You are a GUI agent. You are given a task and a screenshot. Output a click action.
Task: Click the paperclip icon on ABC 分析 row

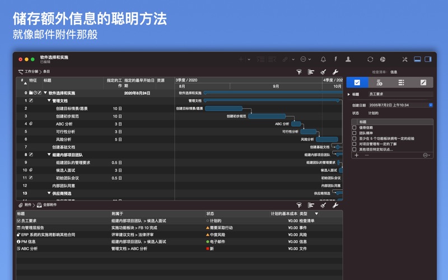[31, 124]
